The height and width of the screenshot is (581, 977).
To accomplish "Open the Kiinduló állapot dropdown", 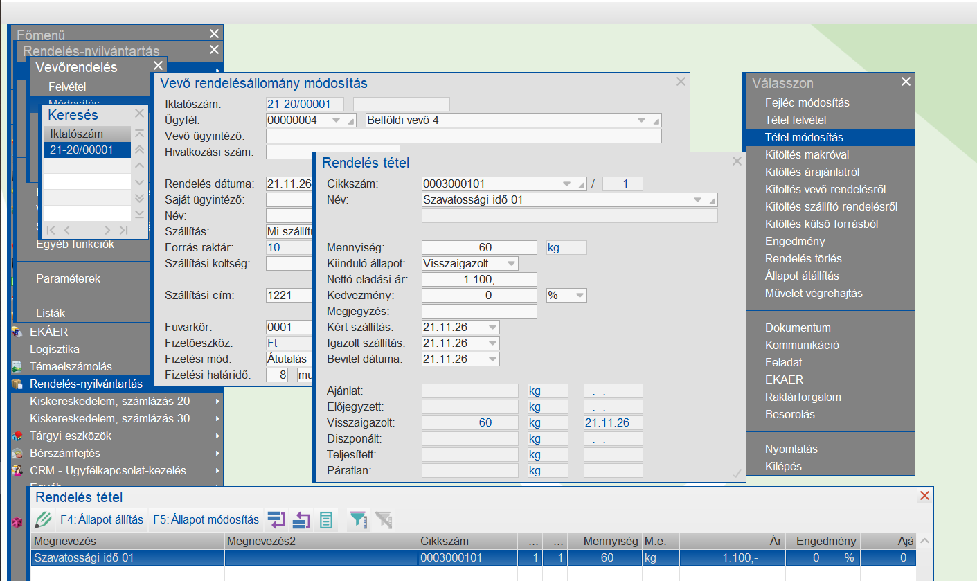I will click(x=511, y=264).
